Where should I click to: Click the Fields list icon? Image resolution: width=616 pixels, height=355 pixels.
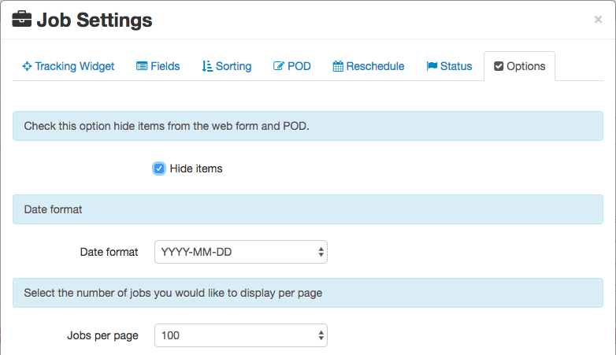pyautogui.click(x=142, y=66)
